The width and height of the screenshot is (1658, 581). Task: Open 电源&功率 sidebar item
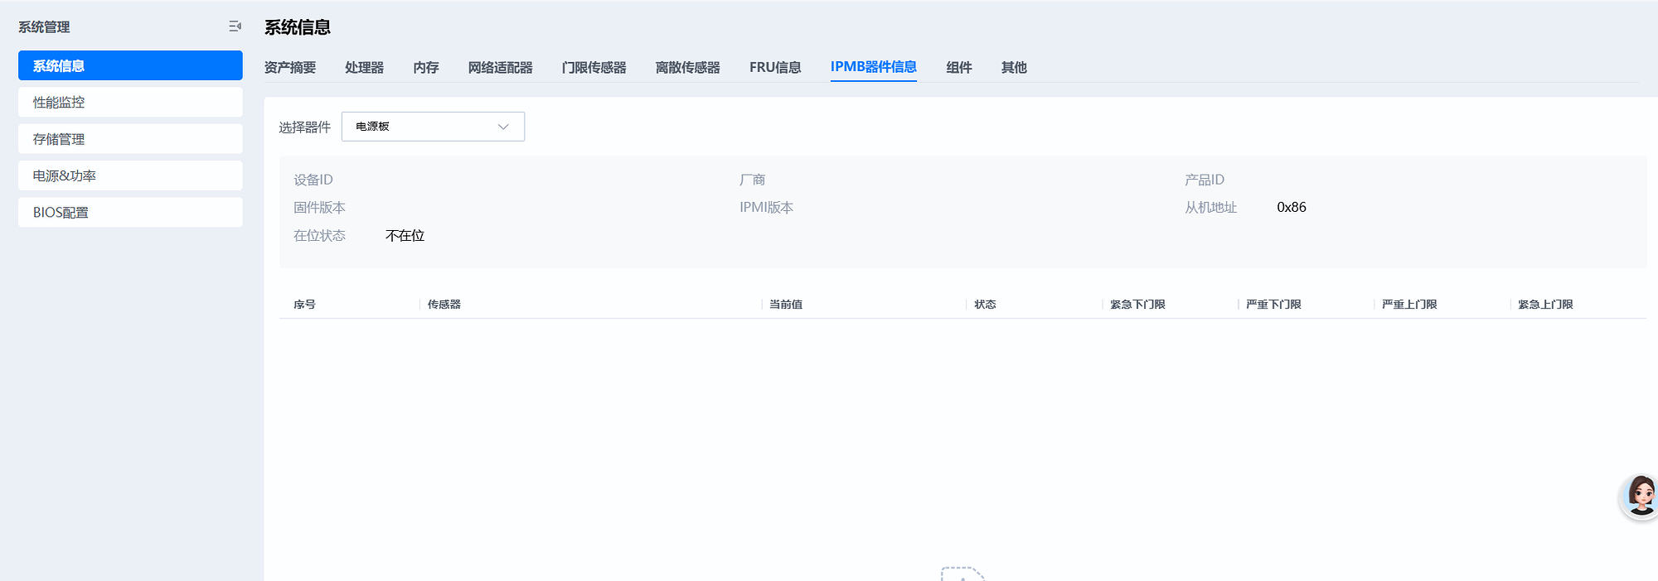[130, 175]
